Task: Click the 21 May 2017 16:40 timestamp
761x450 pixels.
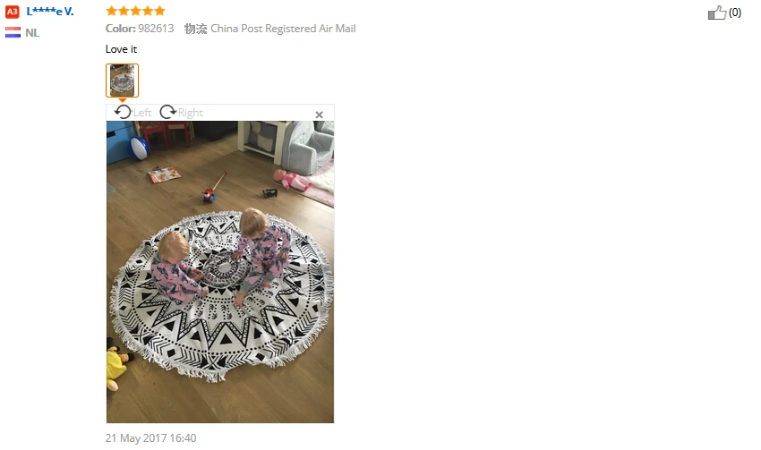Action: click(151, 438)
